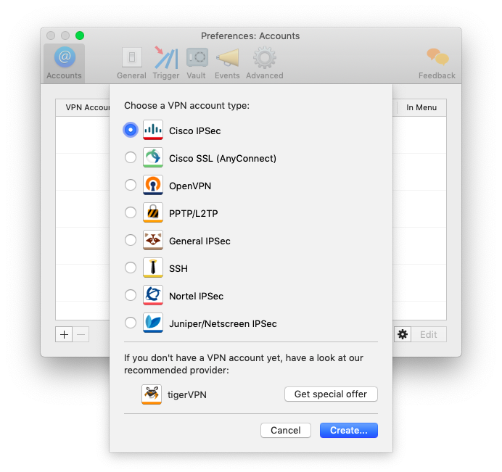This screenshot has width=502, height=472.
Task: Click the green zoom window button
Action: tap(80, 36)
